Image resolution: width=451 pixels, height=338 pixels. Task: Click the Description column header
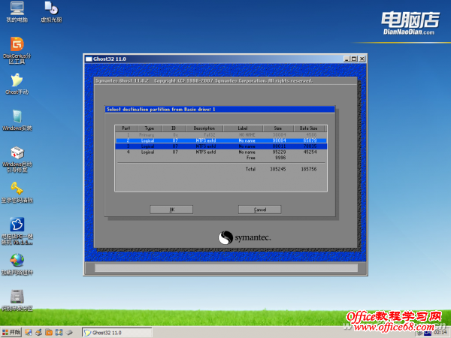tap(204, 128)
